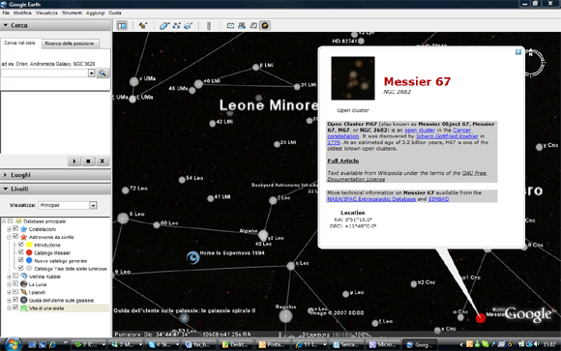Uncheck the Catalogo Messier layer checkbox
The height and width of the screenshot is (351, 561).
pyautogui.click(x=20, y=252)
